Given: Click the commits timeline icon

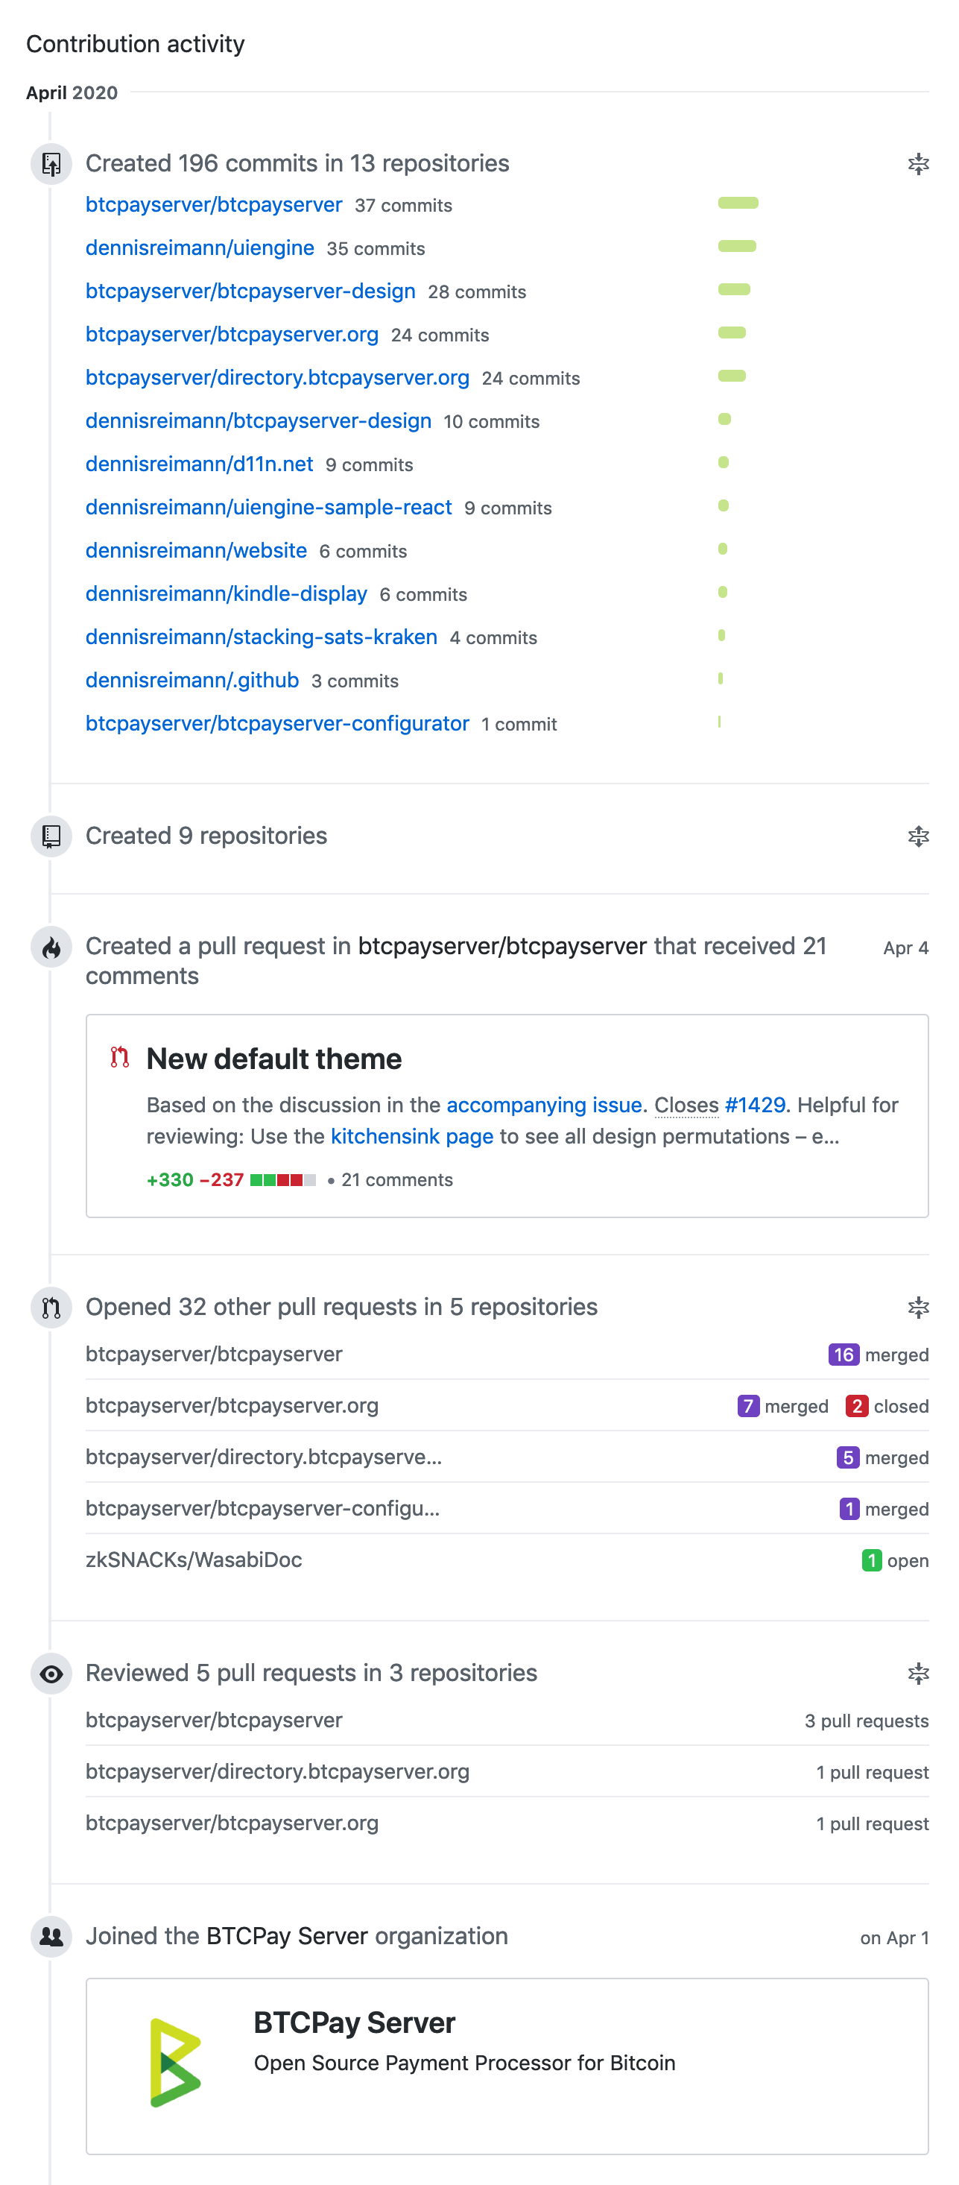Looking at the screenshot, I should pos(51,164).
